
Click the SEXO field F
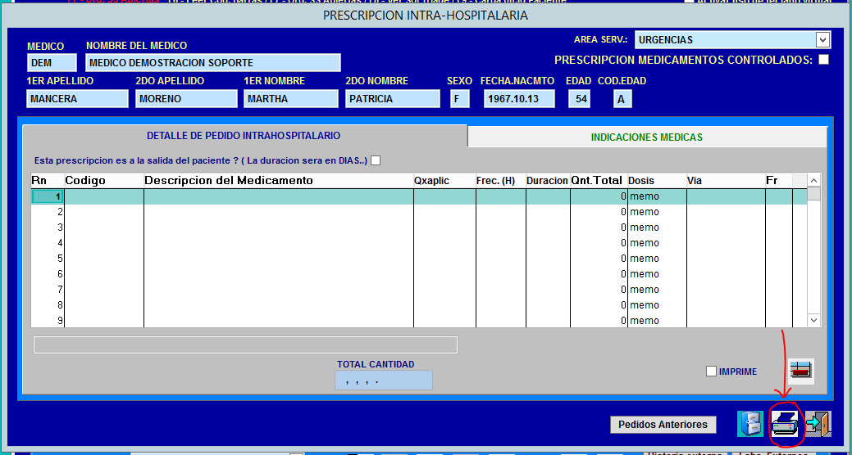click(x=460, y=99)
